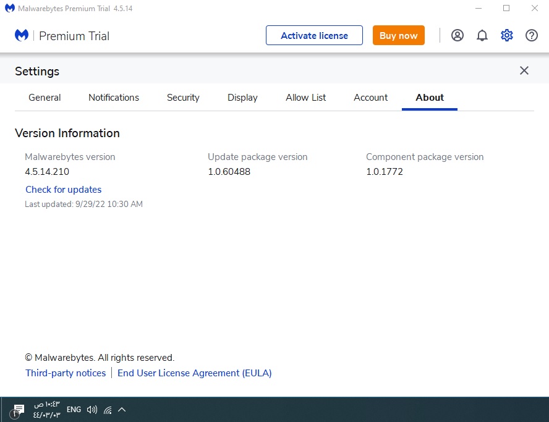Open the account profile icon
Viewport: 549px width, 422px height.
click(x=457, y=35)
